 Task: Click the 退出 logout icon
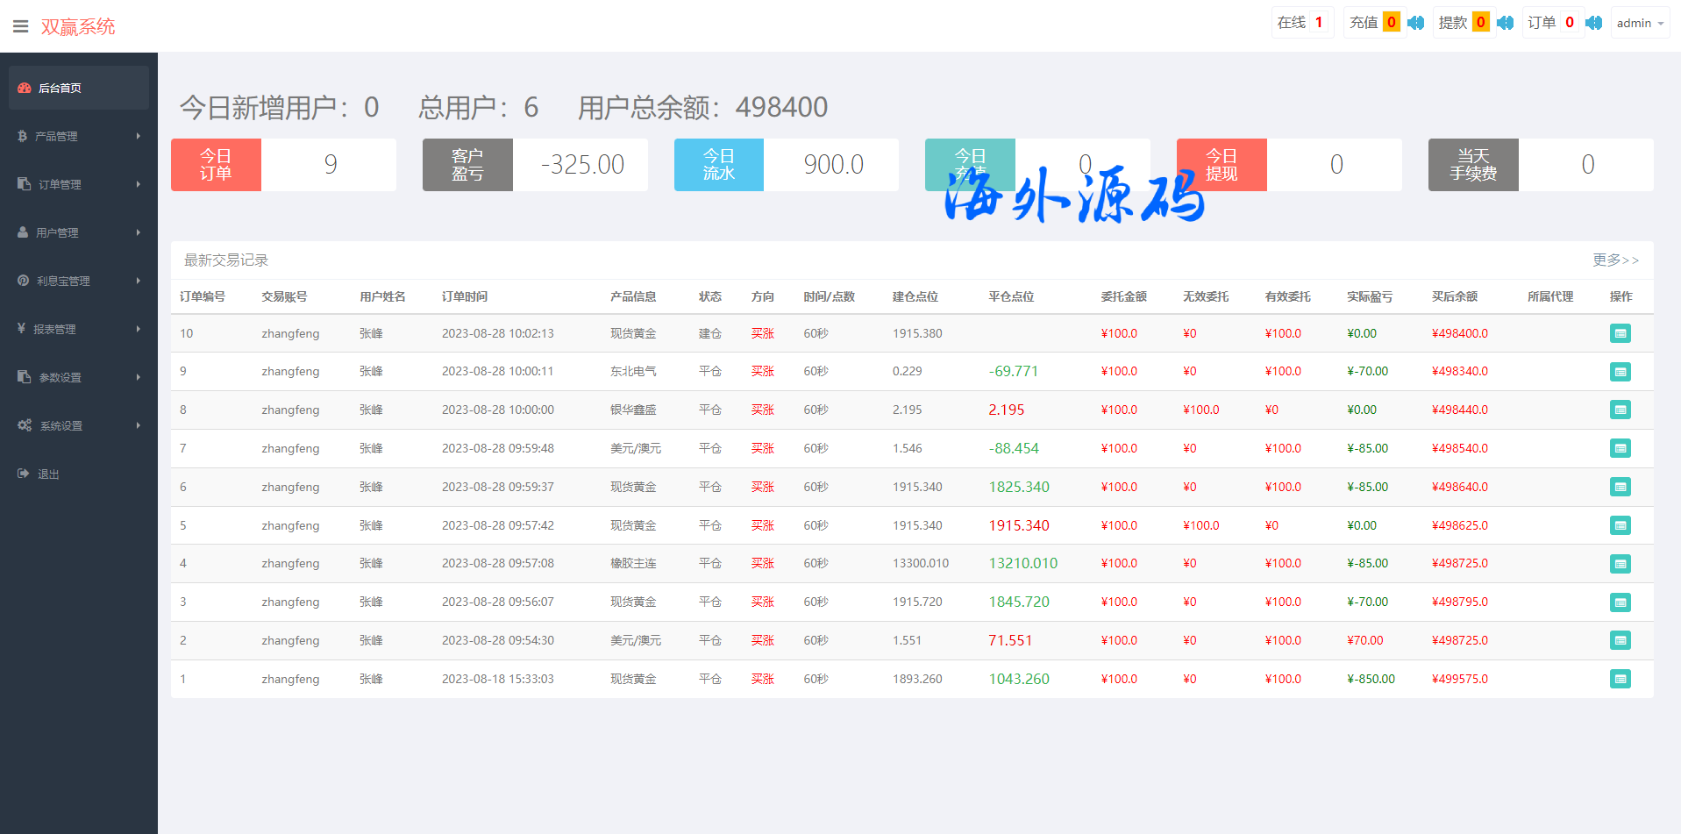pos(24,474)
